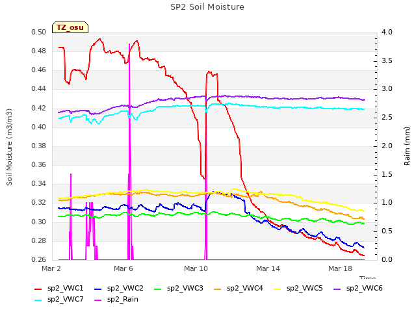Image resolution: width=416 pixels, height=312 pixels.
Task: Click the red sp2_VWC1 legend swatch
Action: (38, 289)
